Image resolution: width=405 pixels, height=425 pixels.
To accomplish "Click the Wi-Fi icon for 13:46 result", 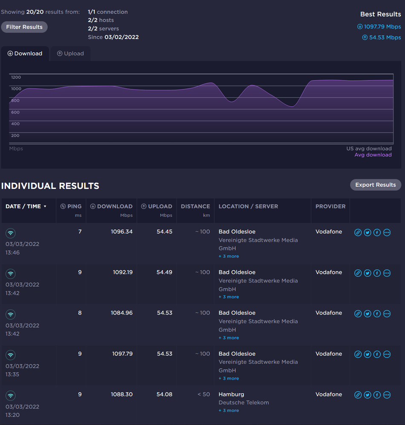I will pos(11,233).
